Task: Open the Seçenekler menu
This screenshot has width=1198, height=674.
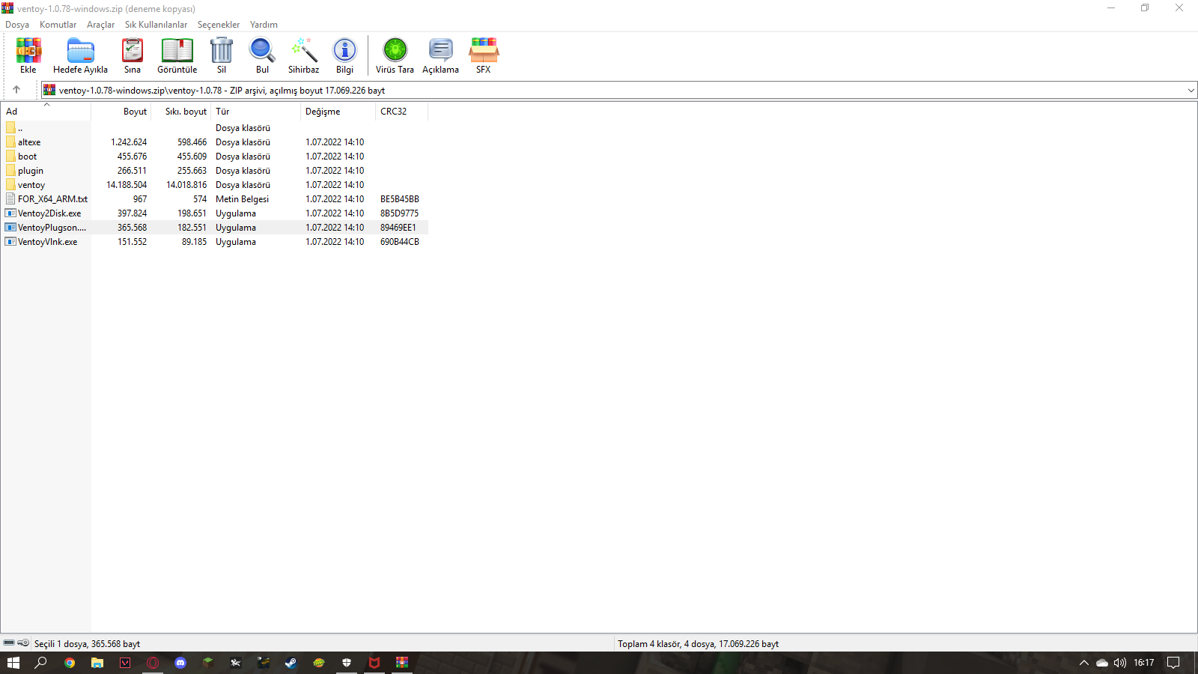Action: [219, 25]
